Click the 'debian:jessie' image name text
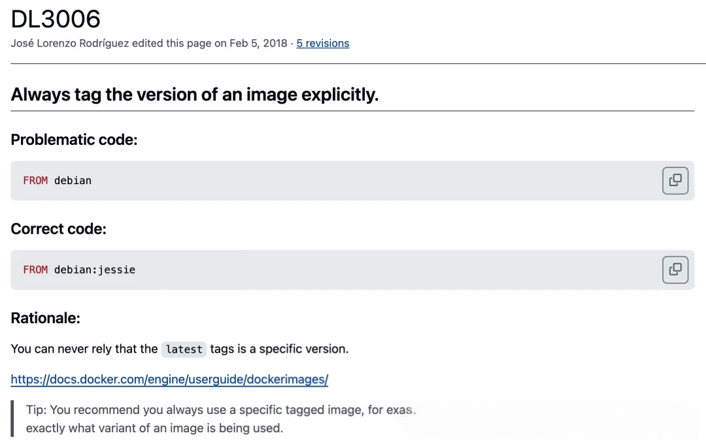This screenshot has height=446, width=706. 95,270
